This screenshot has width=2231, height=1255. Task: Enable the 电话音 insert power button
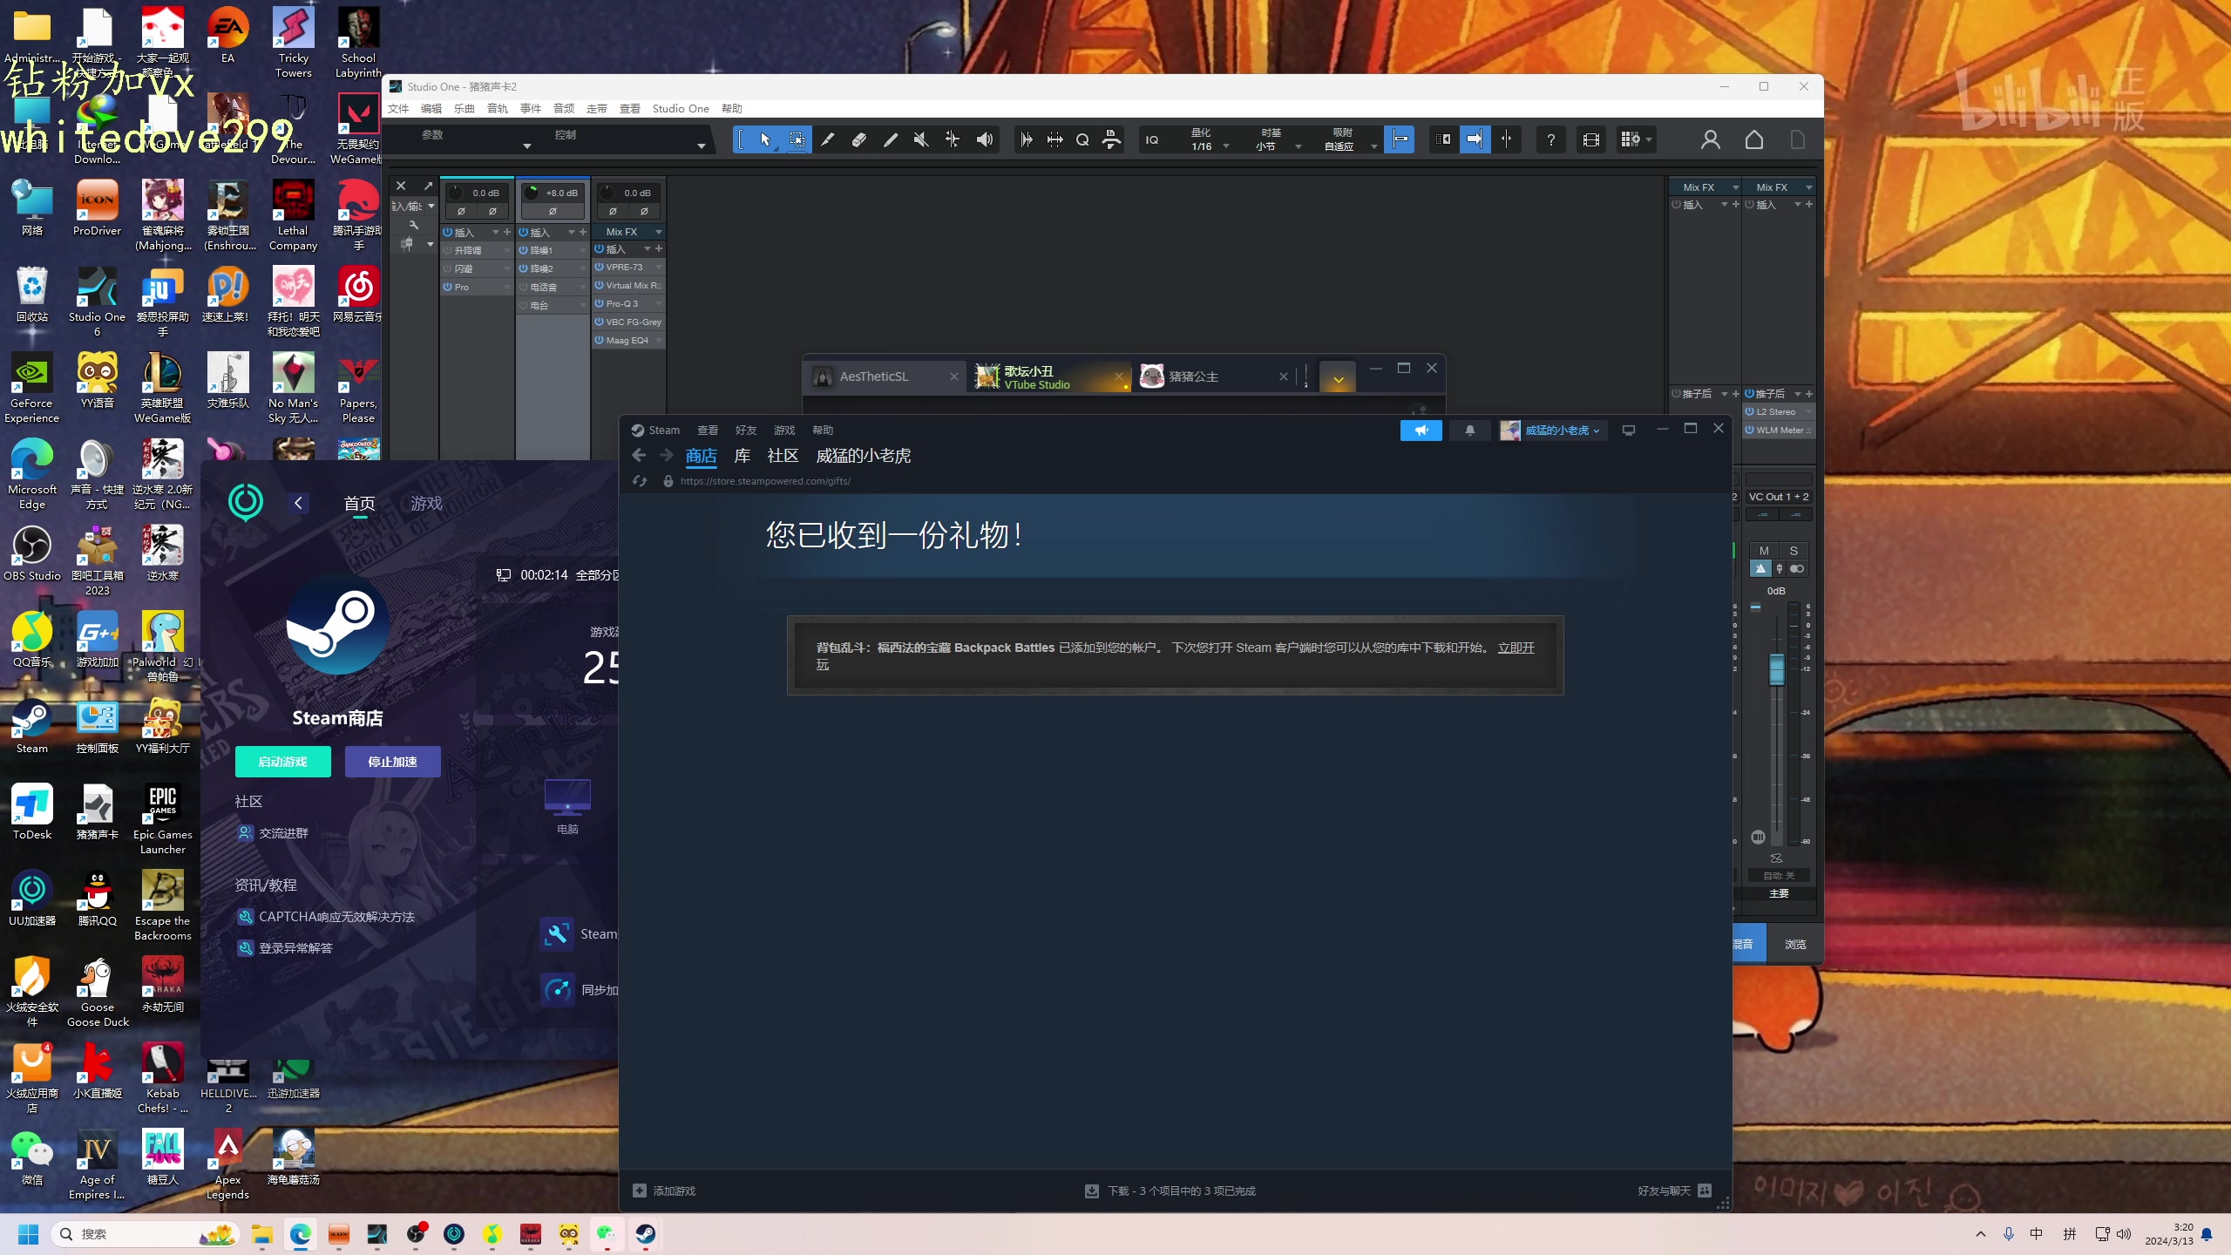tap(524, 287)
